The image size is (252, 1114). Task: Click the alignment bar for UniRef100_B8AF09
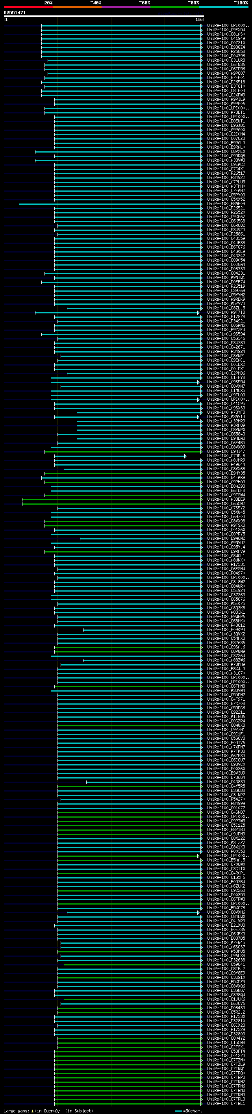[x=110, y=204]
